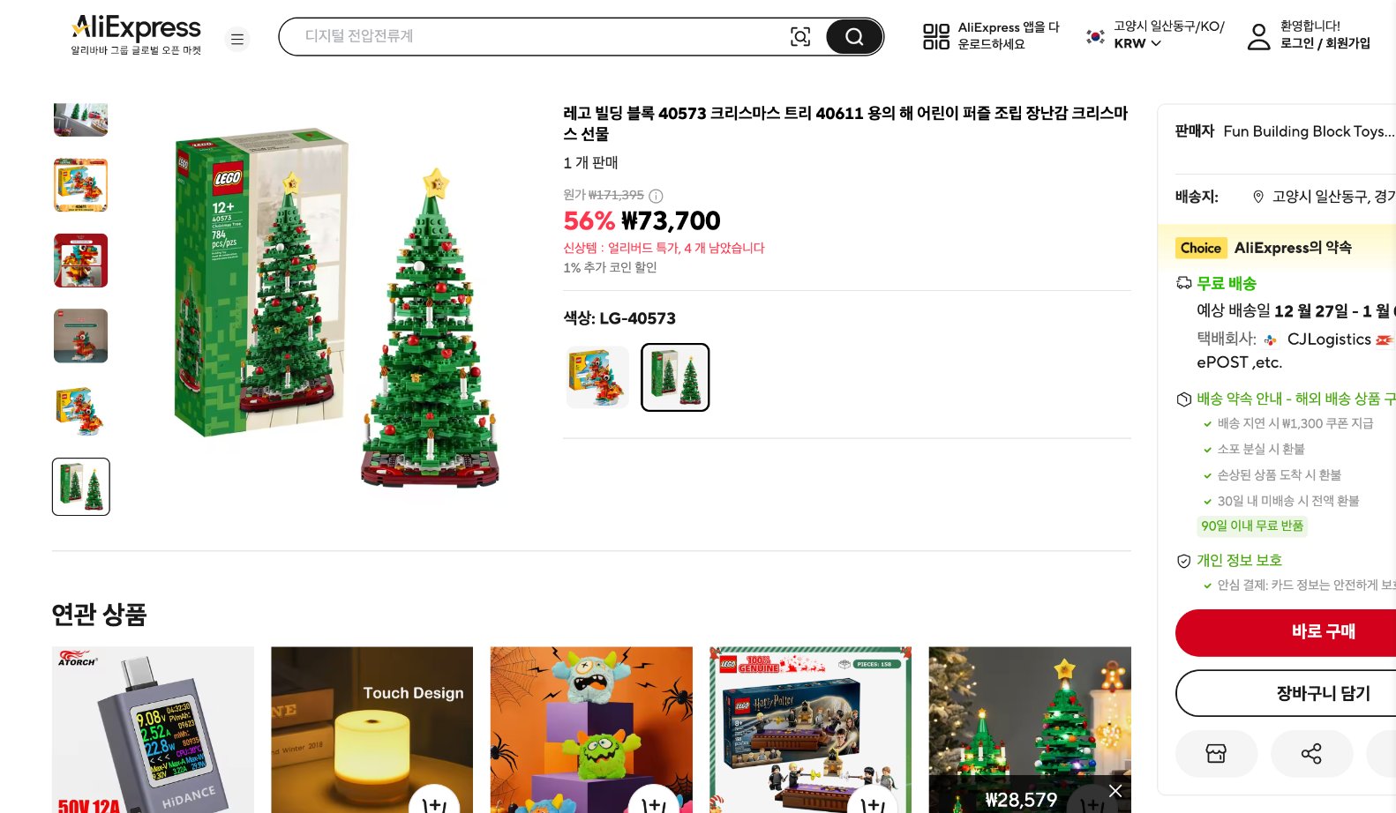The image size is (1396, 813).
Task: Click the original price info icon
Action: pos(656,196)
